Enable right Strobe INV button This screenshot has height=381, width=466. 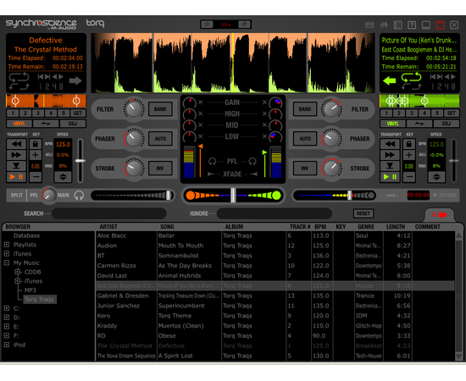pyautogui.click(x=305, y=168)
